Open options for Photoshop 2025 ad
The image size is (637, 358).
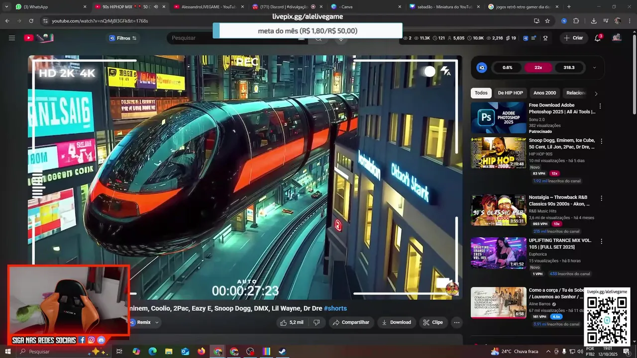coord(600,106)
